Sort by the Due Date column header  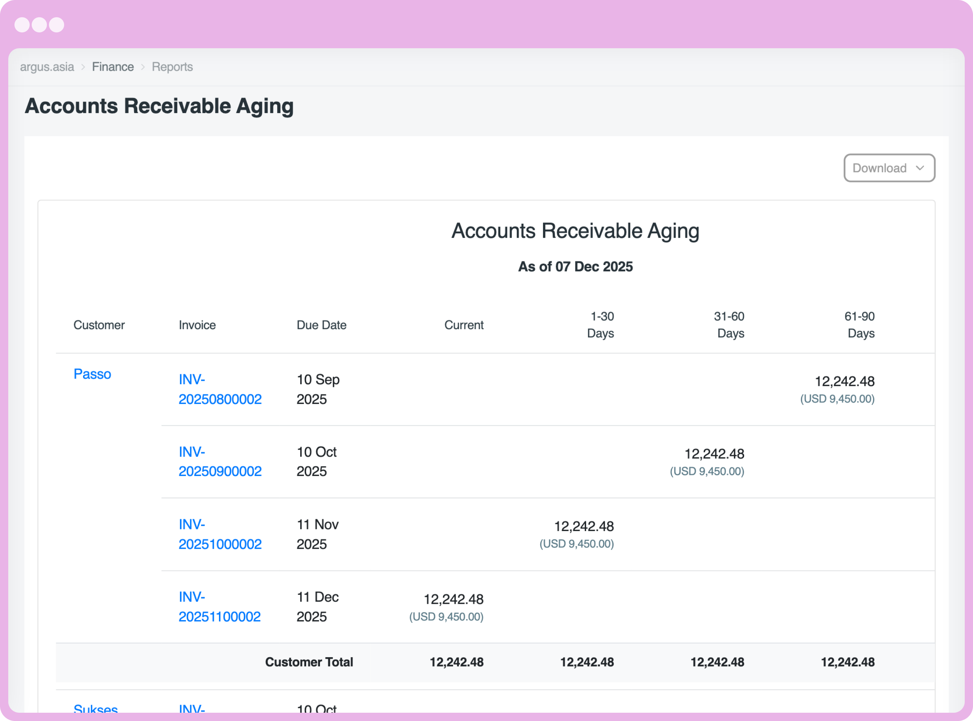321,325
